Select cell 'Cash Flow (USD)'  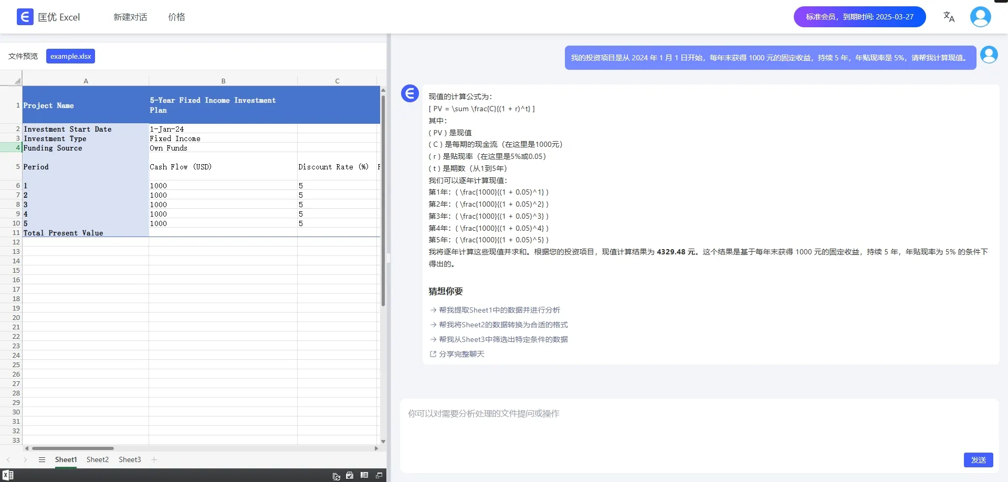(x=223, y=167)
